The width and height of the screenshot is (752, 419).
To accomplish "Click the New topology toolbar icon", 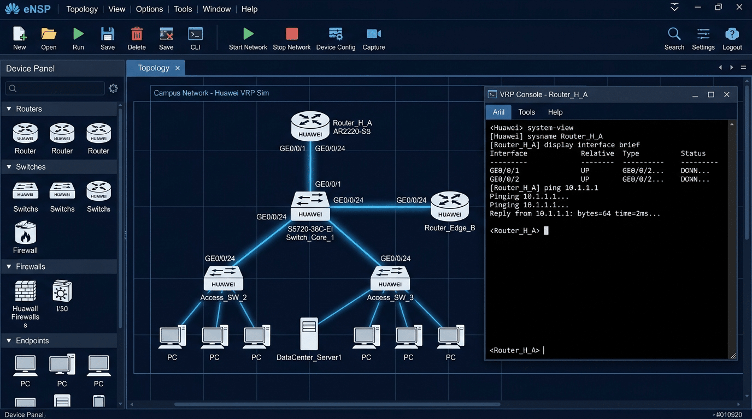I will (x=20, y=34).
